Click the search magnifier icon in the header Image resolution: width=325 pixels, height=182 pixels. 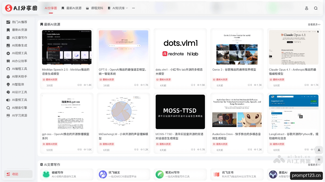point(316,8)
